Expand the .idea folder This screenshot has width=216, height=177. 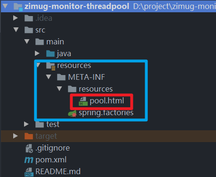coord(16,18)
